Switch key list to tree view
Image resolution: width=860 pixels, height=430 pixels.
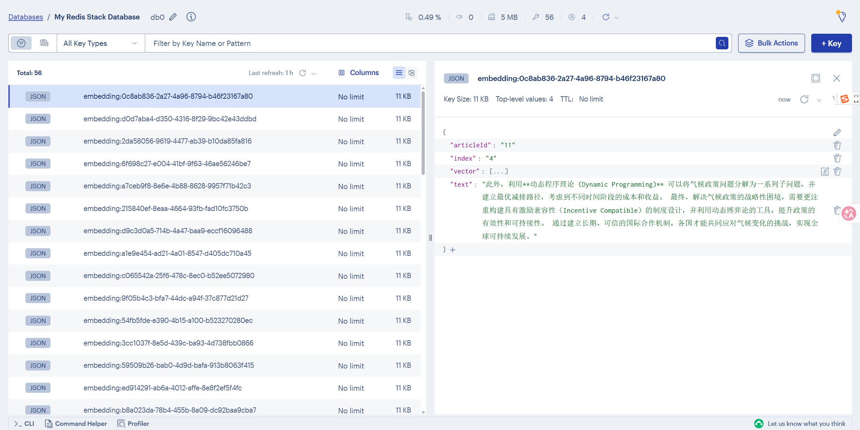[412, 73]
